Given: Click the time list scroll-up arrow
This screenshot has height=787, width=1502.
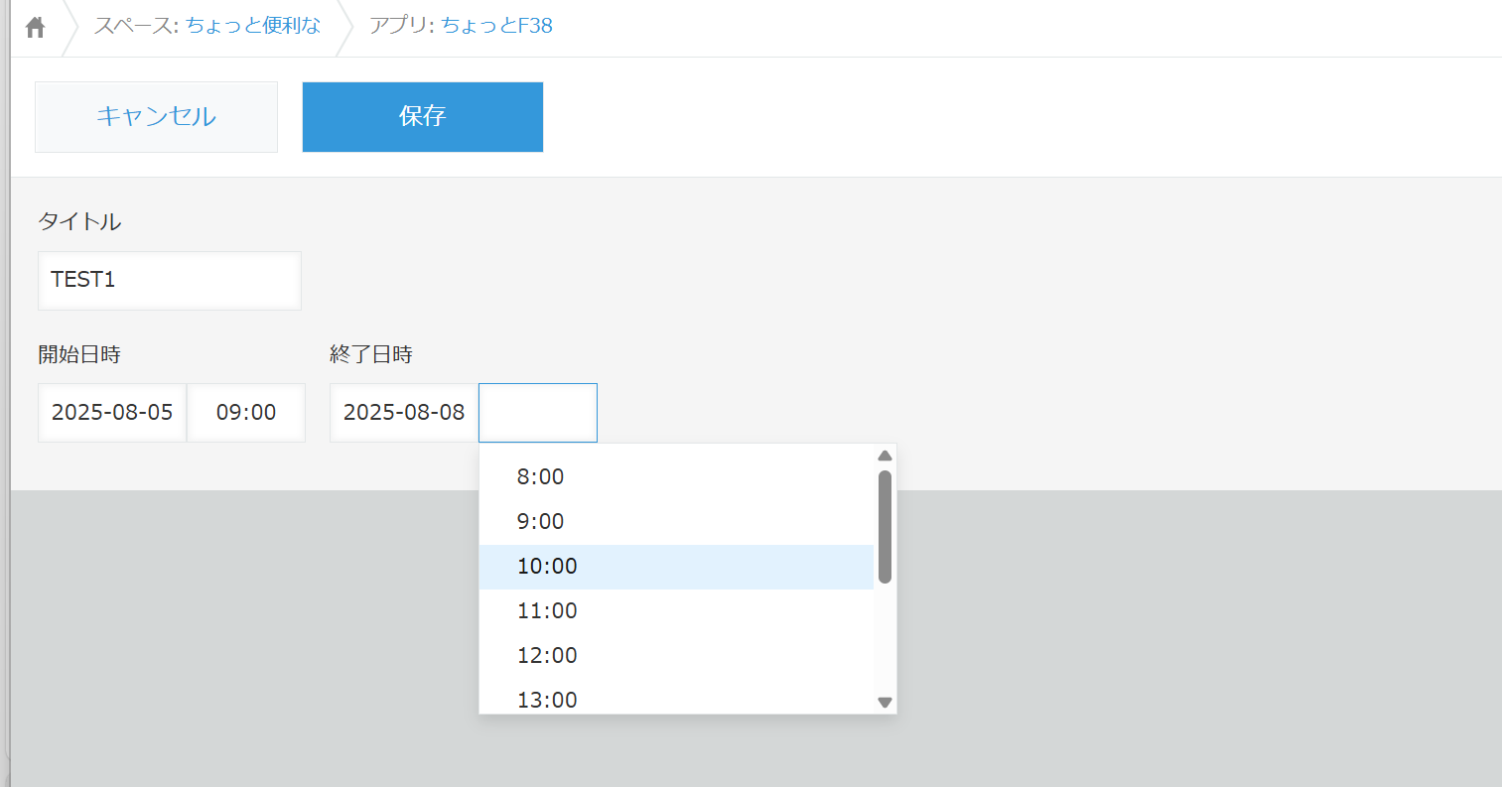Looking at the screenshot, I should click(885, 456).
